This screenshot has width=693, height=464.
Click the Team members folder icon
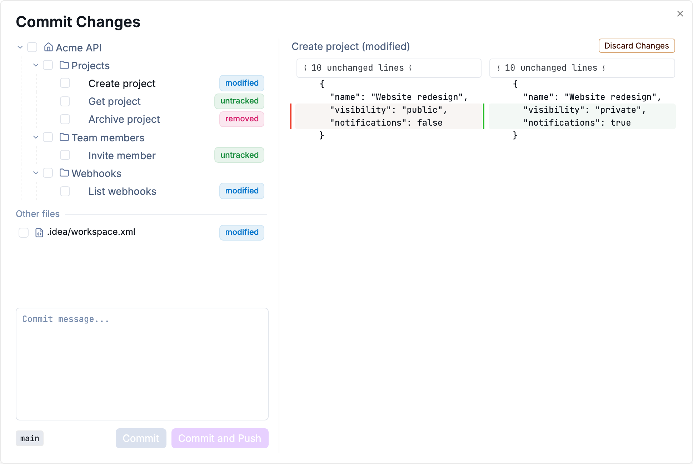click(64, 137)
